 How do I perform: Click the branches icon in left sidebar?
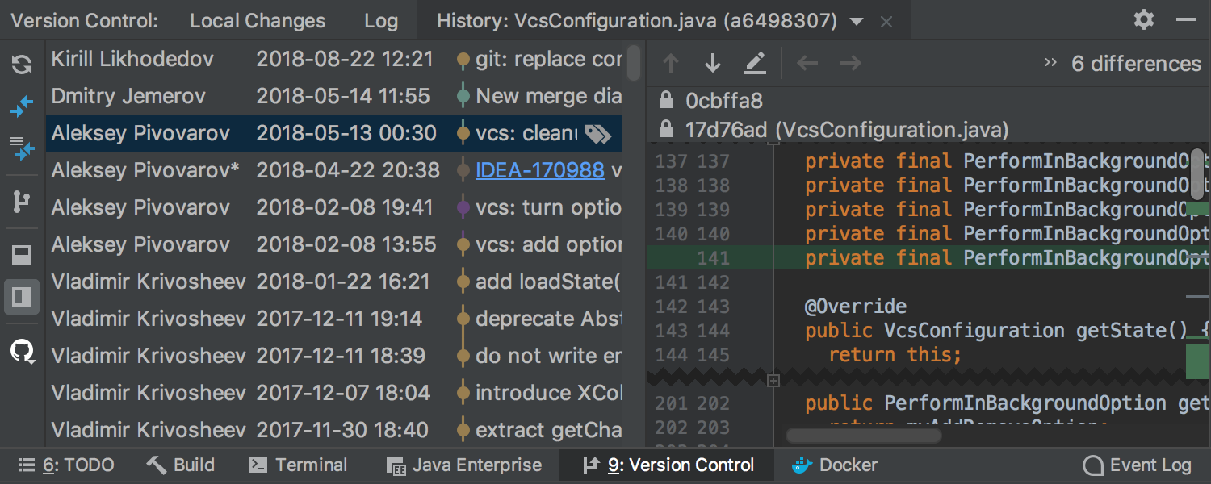click(22, 202)
